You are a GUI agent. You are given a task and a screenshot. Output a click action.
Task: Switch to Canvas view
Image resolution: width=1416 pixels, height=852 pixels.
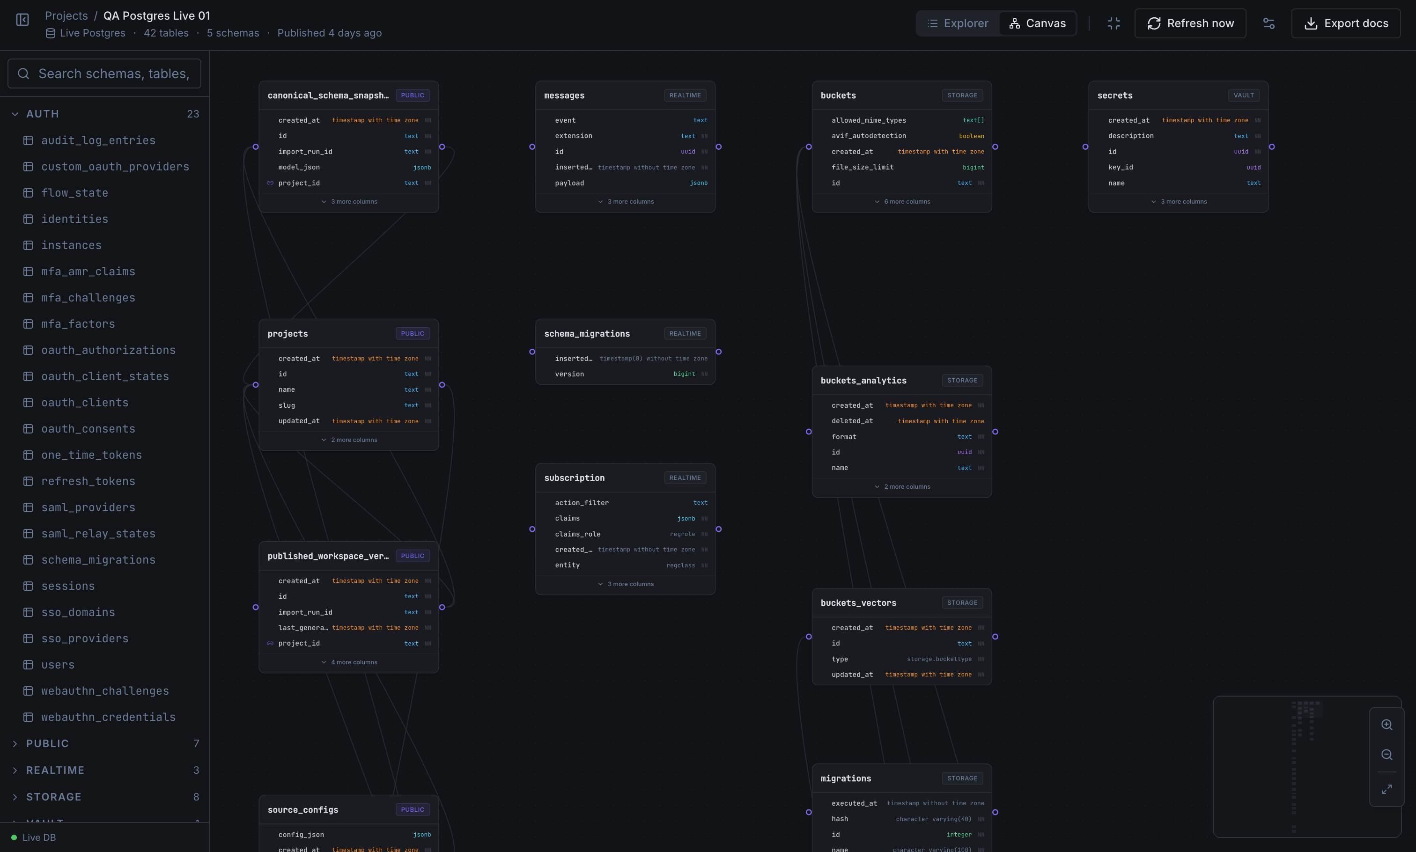point(1037,23)
